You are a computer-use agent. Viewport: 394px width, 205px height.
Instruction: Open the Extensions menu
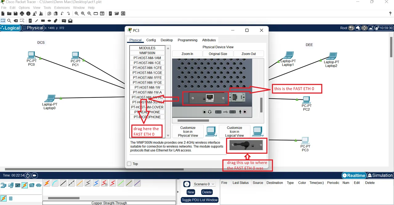pos(62,7)
